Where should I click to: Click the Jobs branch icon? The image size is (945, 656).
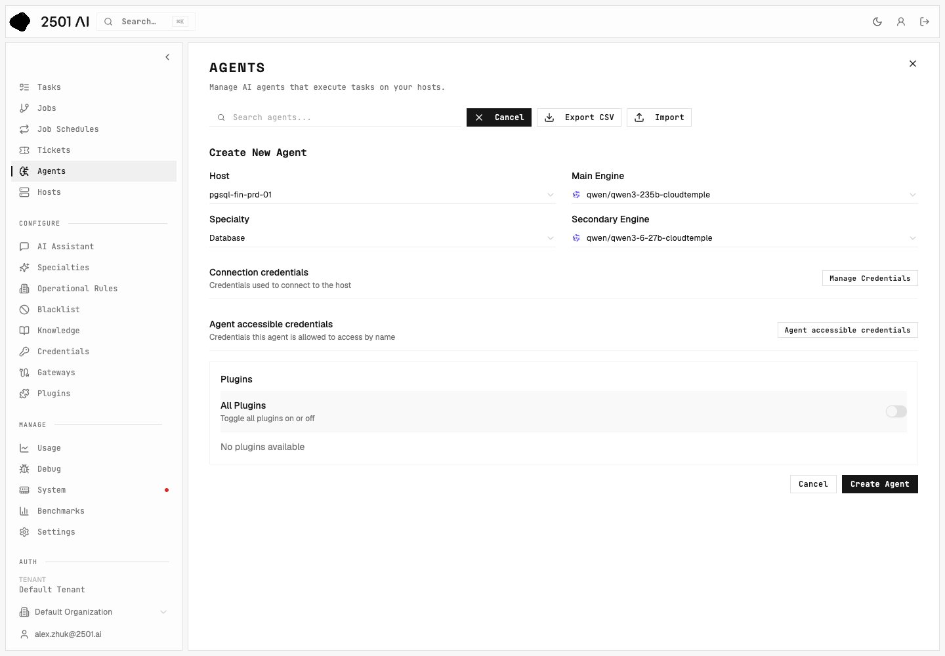tap(24, 108)
